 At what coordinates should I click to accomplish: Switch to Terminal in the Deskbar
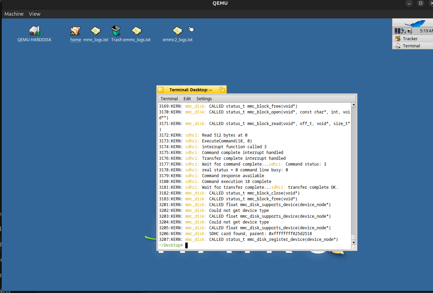(411, 46)
